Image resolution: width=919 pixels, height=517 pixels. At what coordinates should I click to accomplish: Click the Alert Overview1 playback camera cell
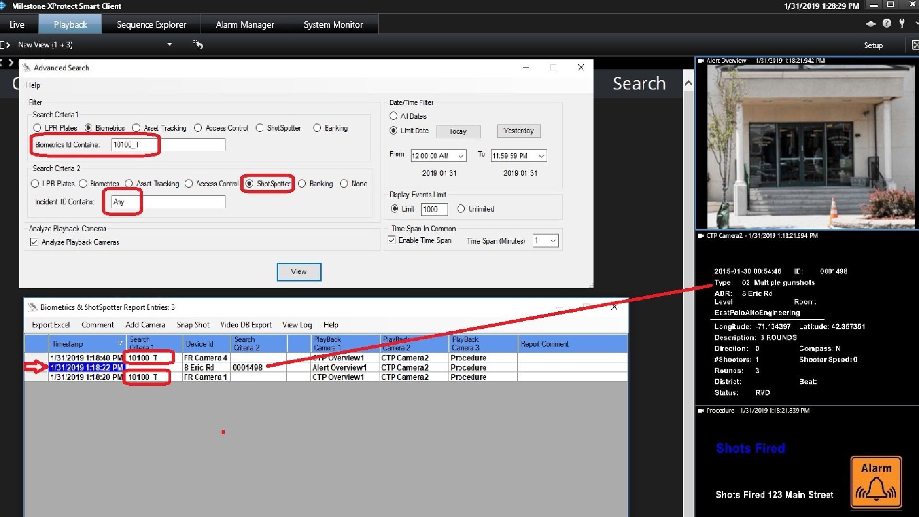(345, 367)
